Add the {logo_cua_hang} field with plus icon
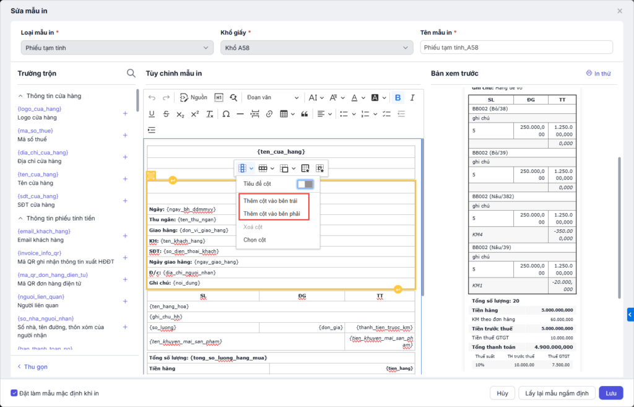Image resolution: width=634 pixels, height=407 pixels. (x=125, y=113)
